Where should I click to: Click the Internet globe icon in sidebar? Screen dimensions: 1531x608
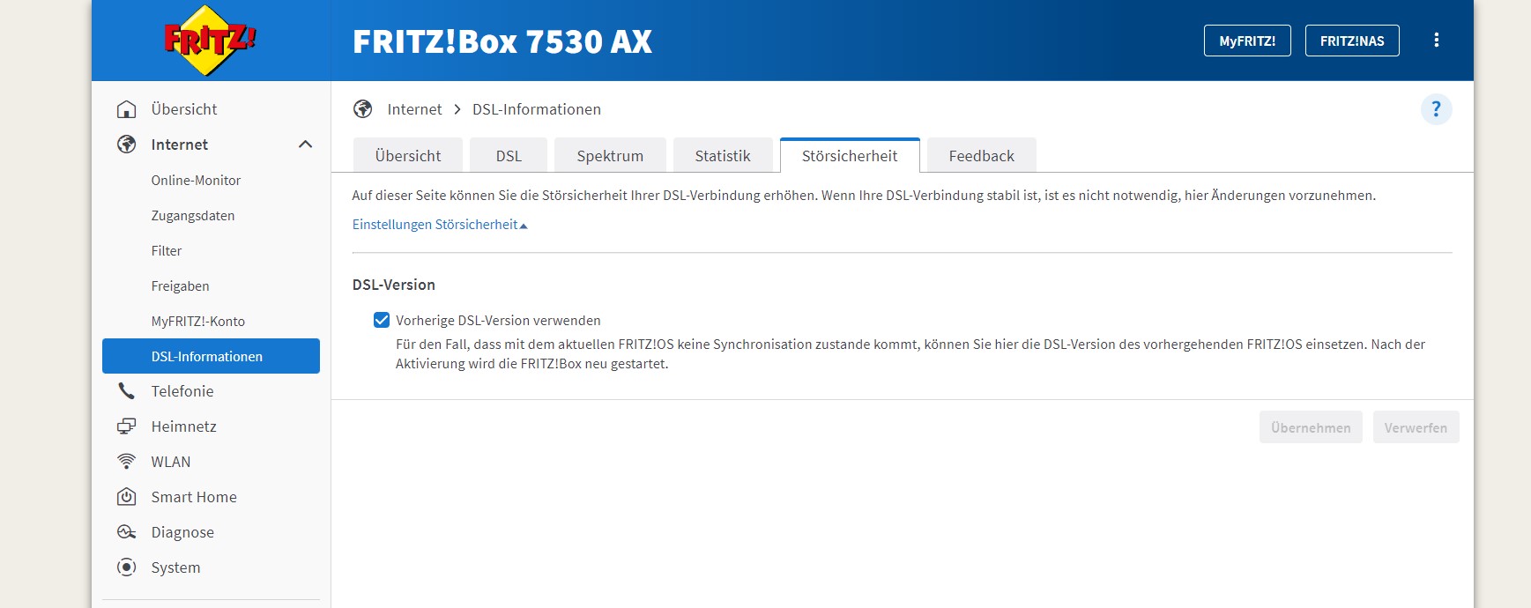(x=127, y=145)
